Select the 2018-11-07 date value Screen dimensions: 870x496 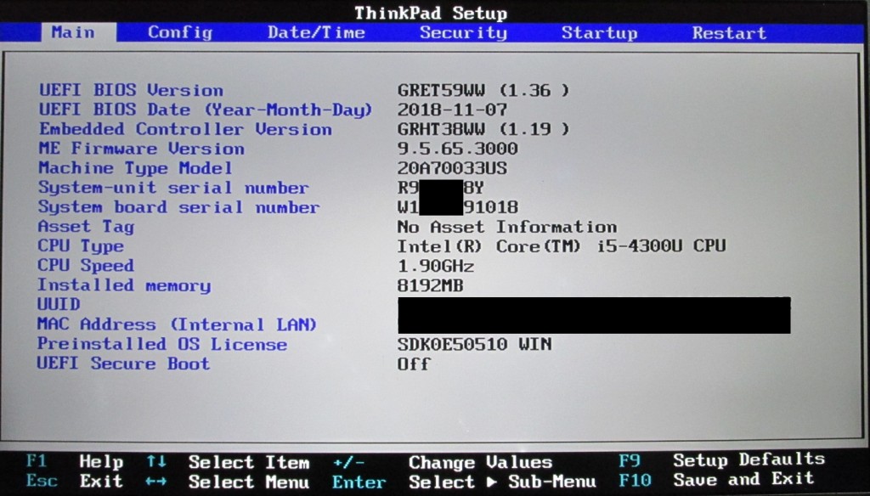pos(452,110)
